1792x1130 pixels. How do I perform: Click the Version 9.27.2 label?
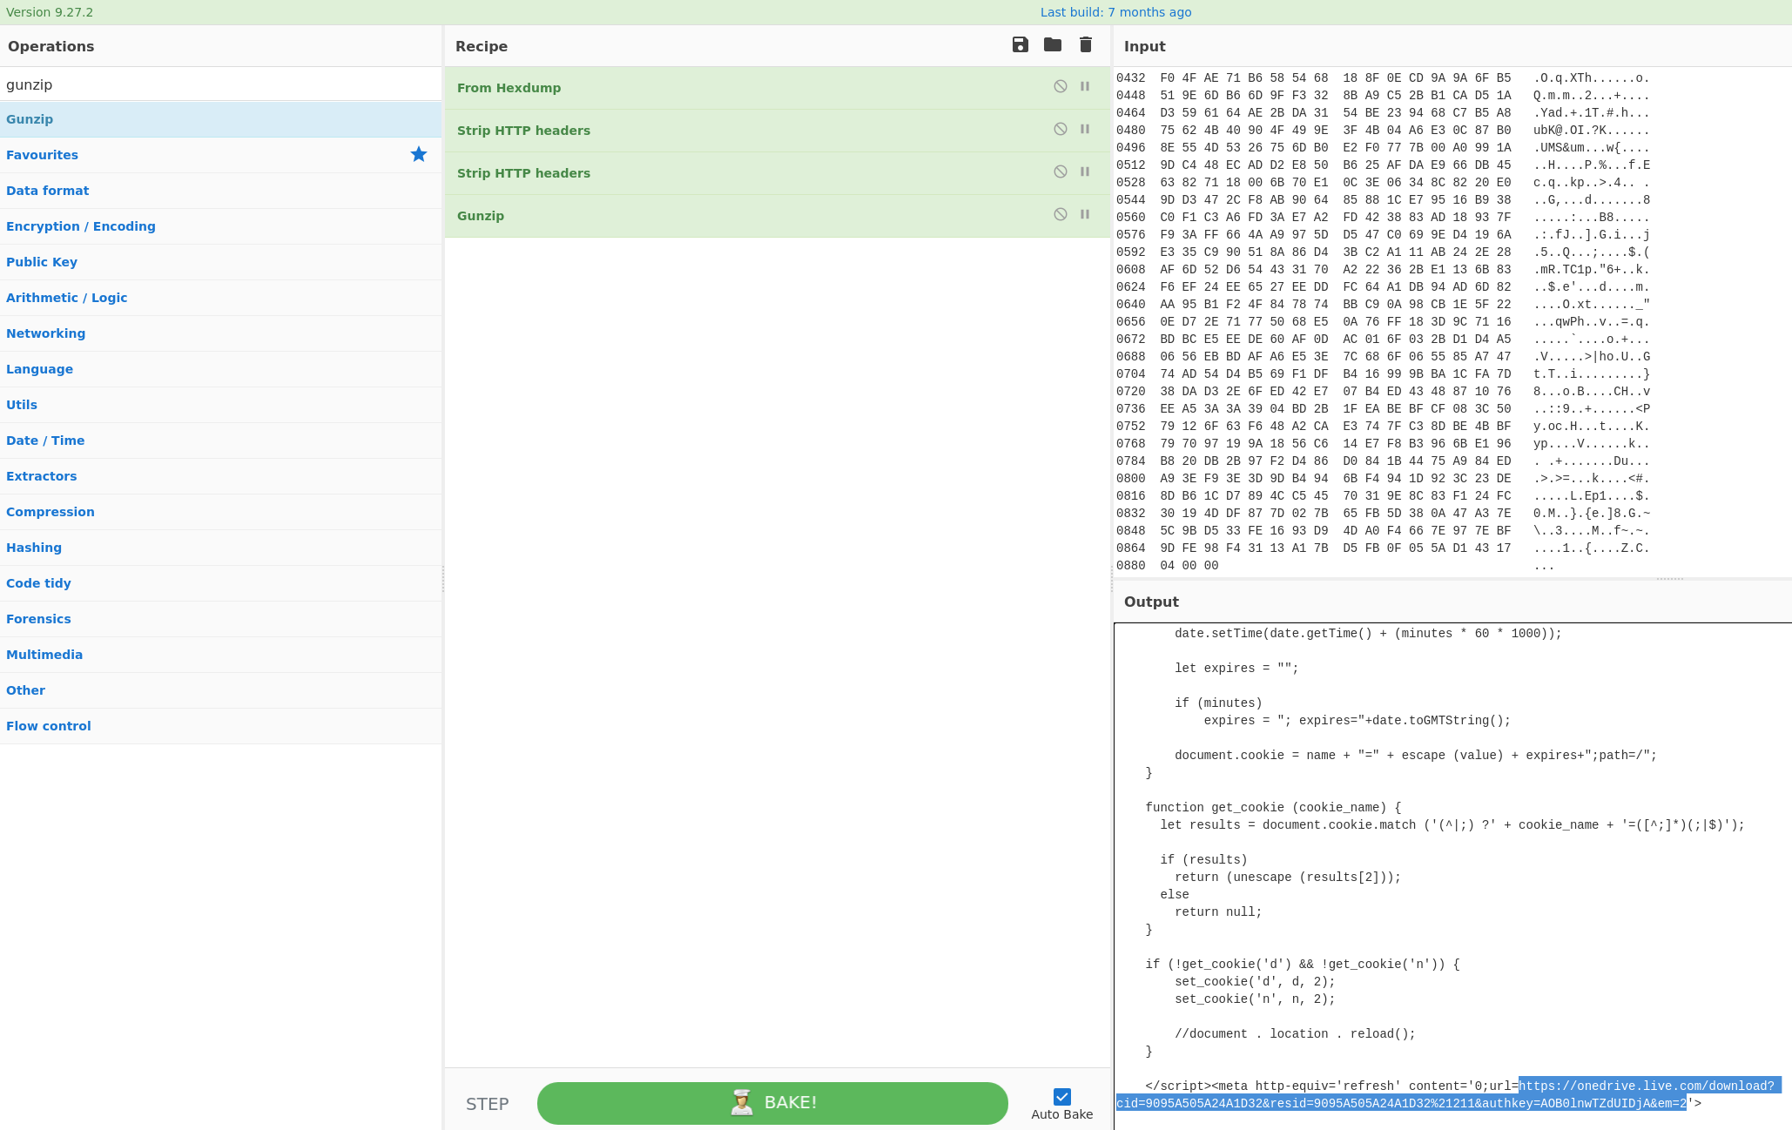coord(50,12)
